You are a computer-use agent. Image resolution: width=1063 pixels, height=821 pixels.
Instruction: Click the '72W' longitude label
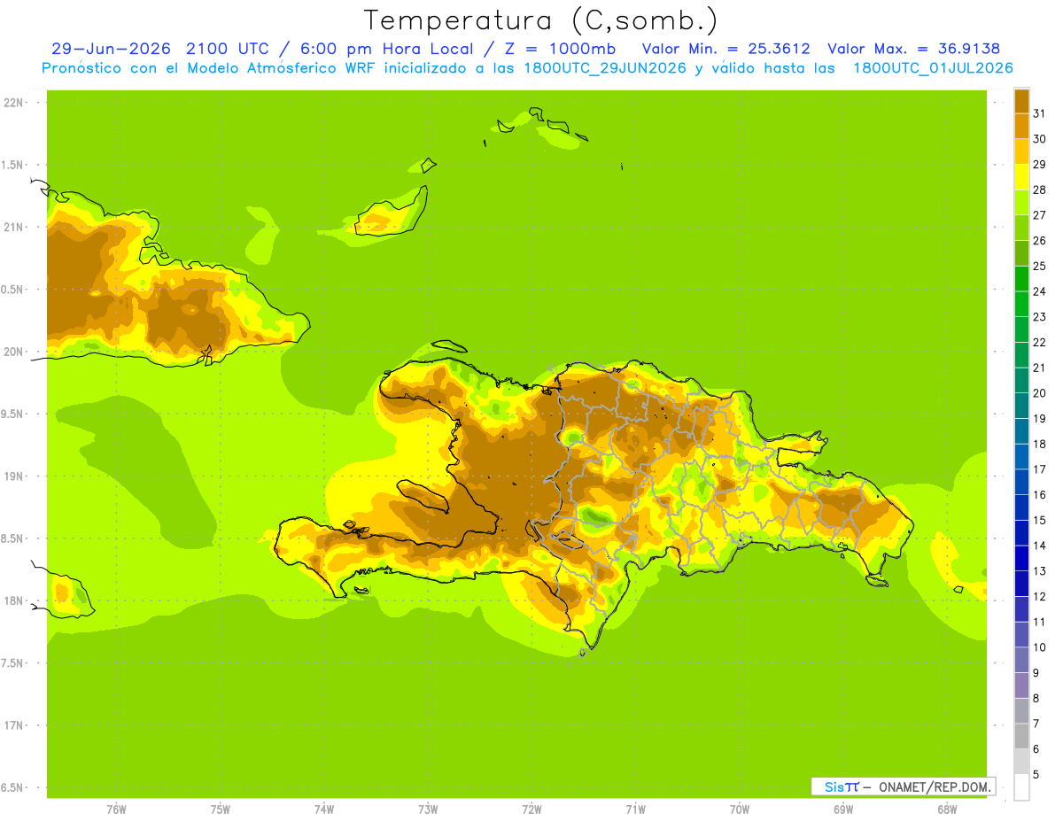[531, 809]
